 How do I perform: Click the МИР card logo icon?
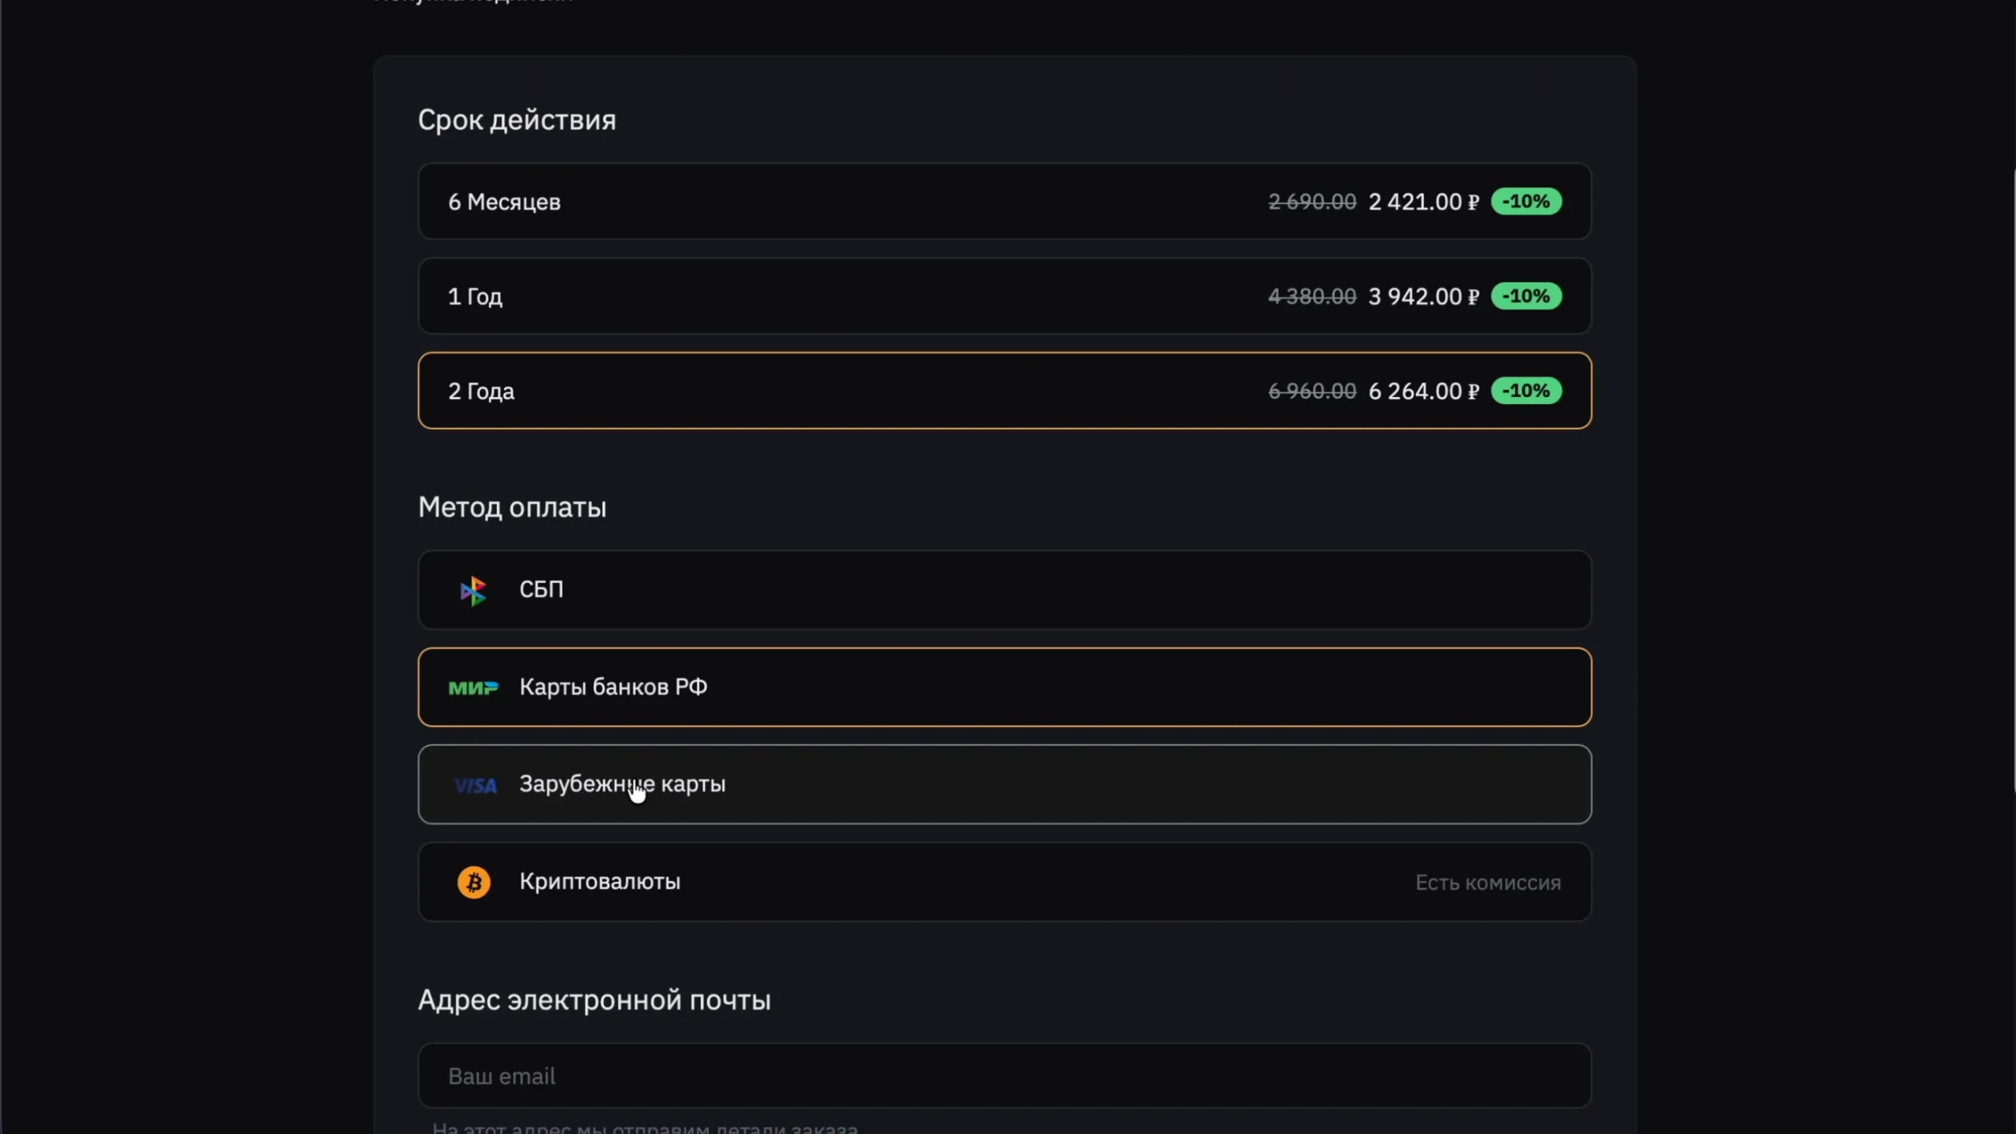point(473,688)
